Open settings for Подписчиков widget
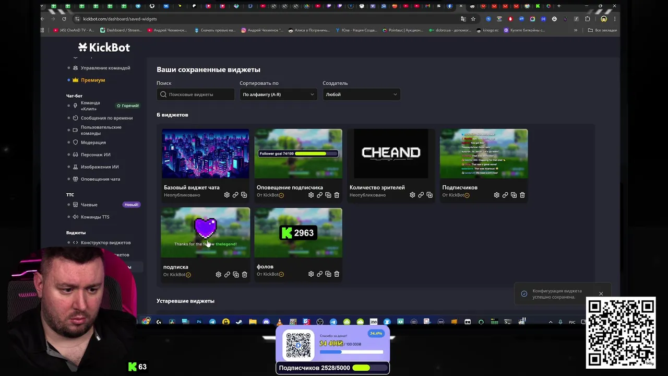Screen dimensions: 668x376 pos(496,195)
